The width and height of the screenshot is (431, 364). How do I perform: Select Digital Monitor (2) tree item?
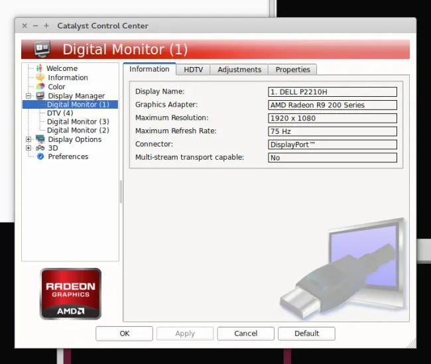[x=78, y=130]
